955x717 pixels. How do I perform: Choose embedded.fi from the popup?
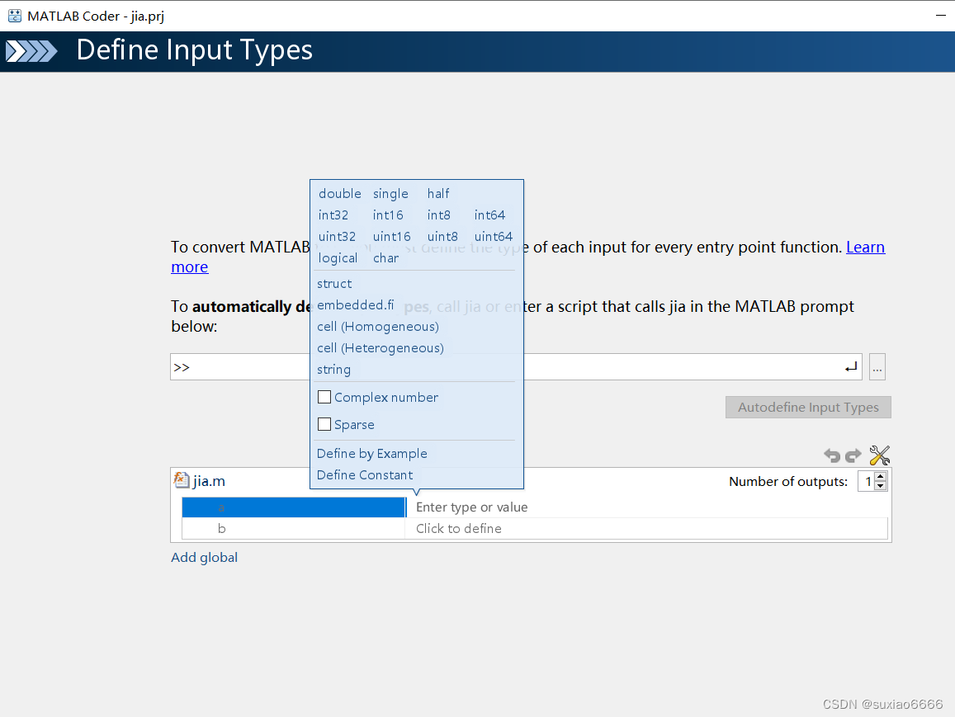point(355,305)
